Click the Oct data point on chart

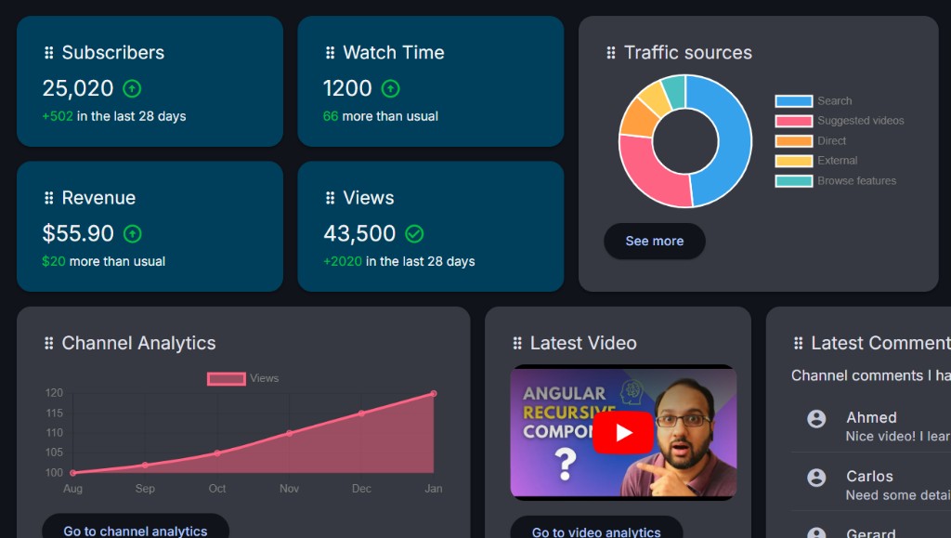(x=217, y=453)
